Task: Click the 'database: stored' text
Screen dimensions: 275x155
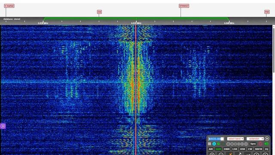Action: click(x=12, y=19)
